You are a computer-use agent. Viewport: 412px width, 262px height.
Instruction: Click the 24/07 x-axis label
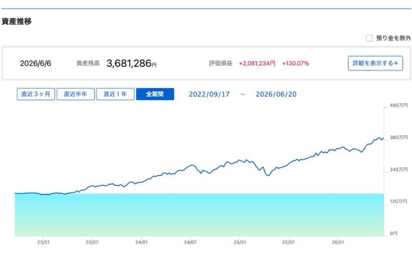(x=190, y=242)
